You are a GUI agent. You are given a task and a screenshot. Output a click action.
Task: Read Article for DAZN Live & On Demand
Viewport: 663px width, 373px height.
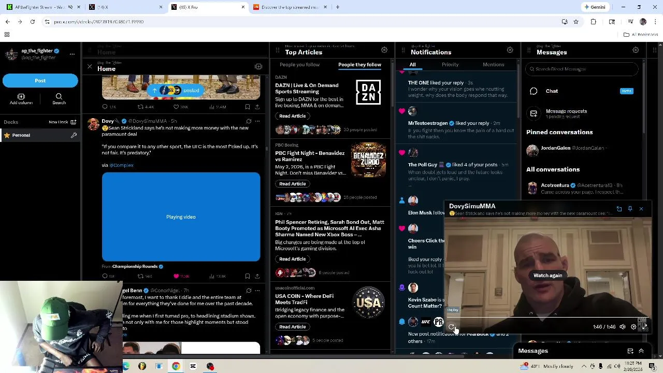coord(292,116)
